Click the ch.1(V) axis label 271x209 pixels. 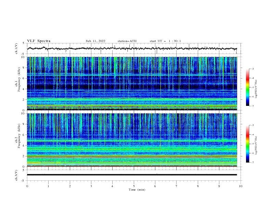pyautogui.click(x=16, y=48)
